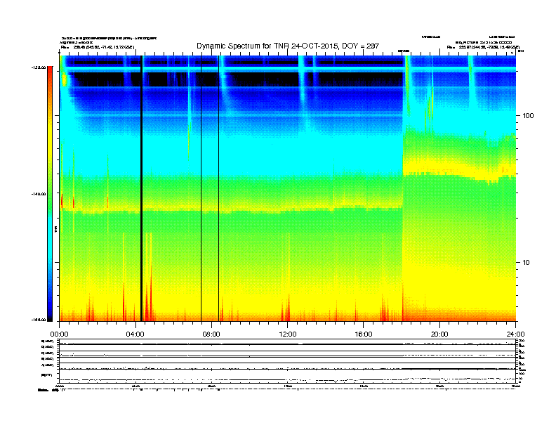Click the 20:00 time axis label
The height and width of the screenshot is (430, 556).
tap(439, 334)
